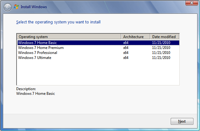Sort by Architecture column header
Viewport: 200px width, 131px height.
[135, 37]
